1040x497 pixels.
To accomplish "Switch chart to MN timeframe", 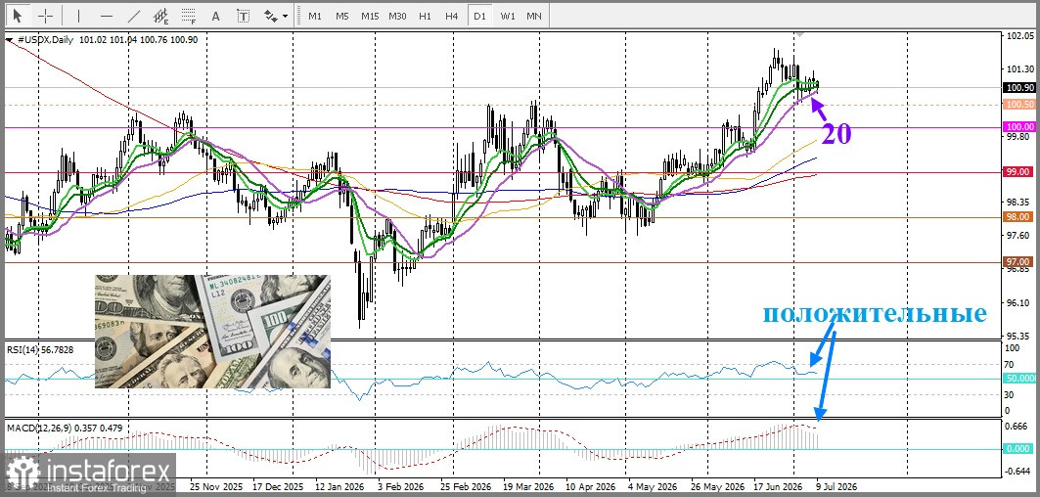I will (534, 16).
